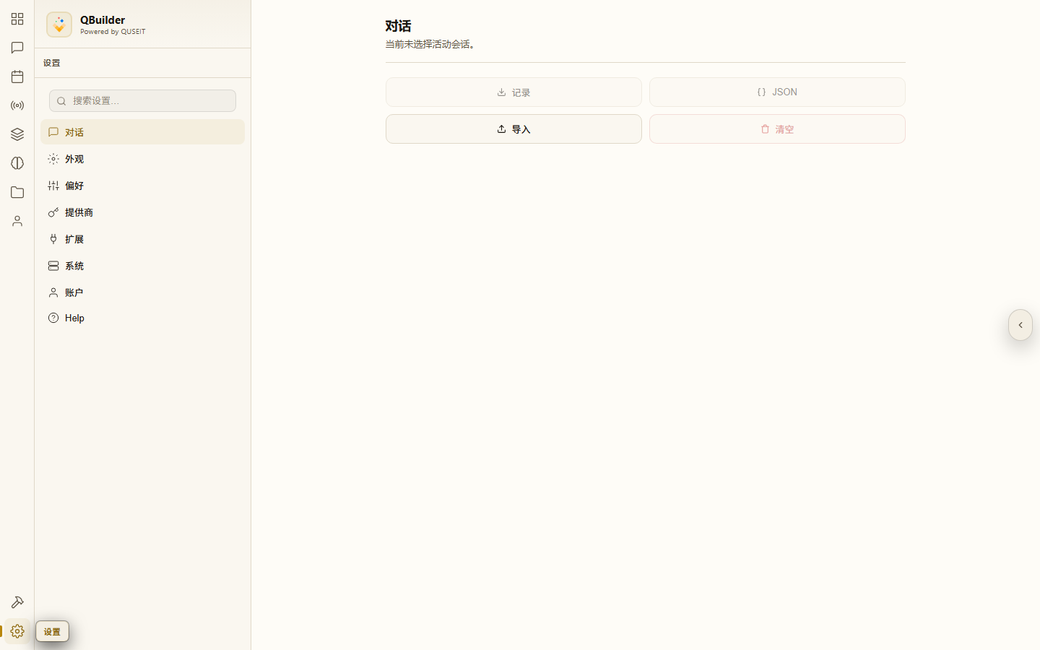Image resolution: width=1040 pixels, height=650 pixels.
Task: Click the JSON export button
Action: [x=777, y=92]
